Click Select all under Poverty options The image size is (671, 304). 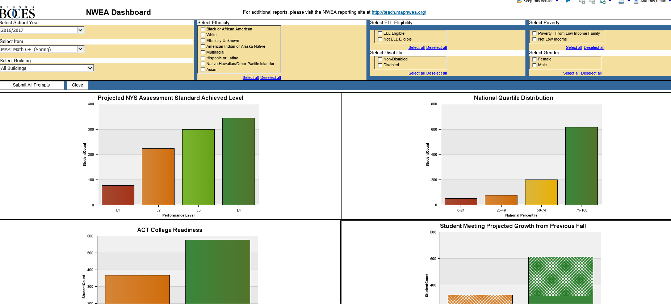click(x=574, y=47)
